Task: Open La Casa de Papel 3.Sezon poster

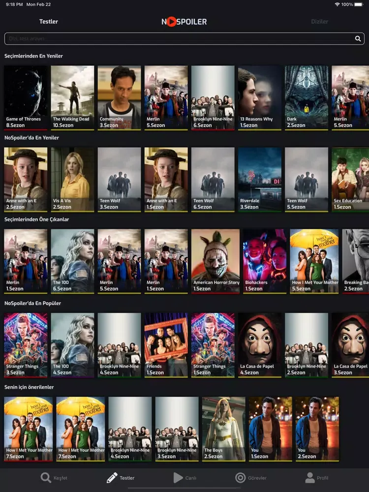Action: 350,345
